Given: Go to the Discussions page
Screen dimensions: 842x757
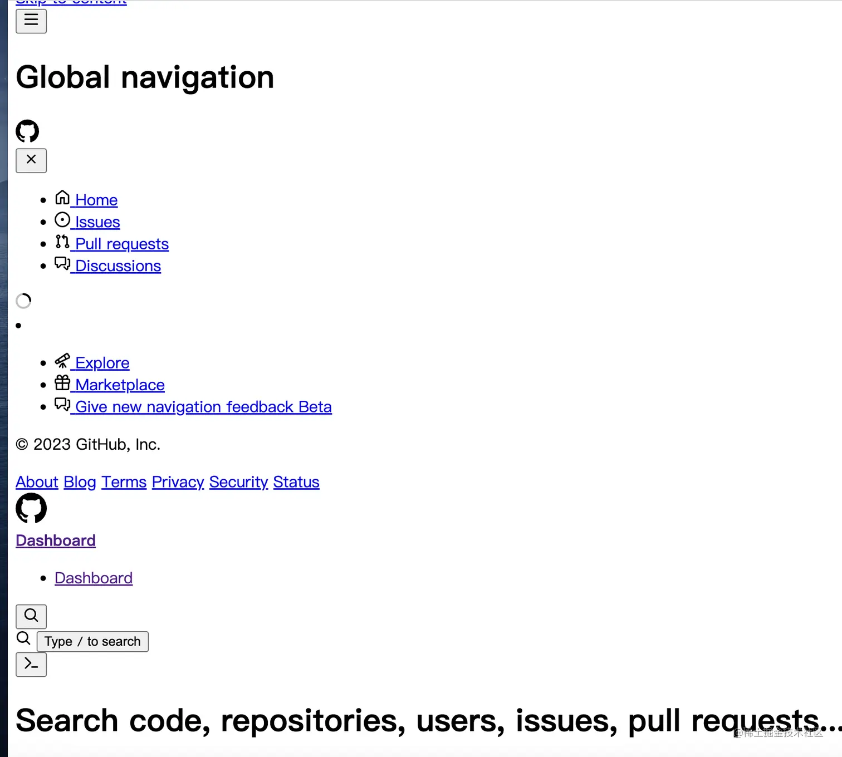Looking at the screenshot, I should pos(118,267).
